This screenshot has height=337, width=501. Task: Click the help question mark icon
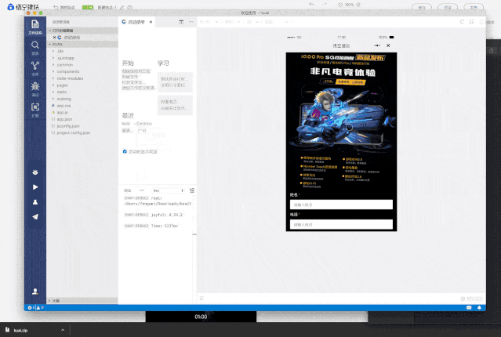[129, 7]
